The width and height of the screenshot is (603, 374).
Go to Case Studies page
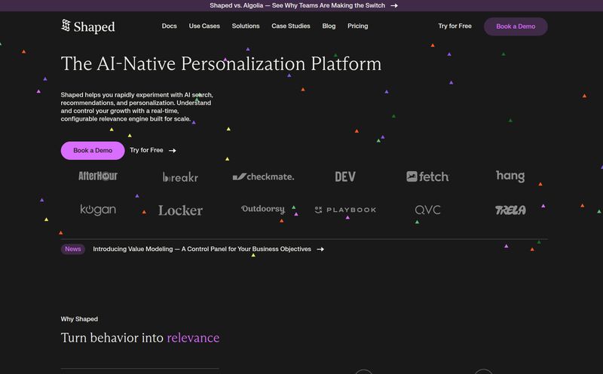pos(291,26)
